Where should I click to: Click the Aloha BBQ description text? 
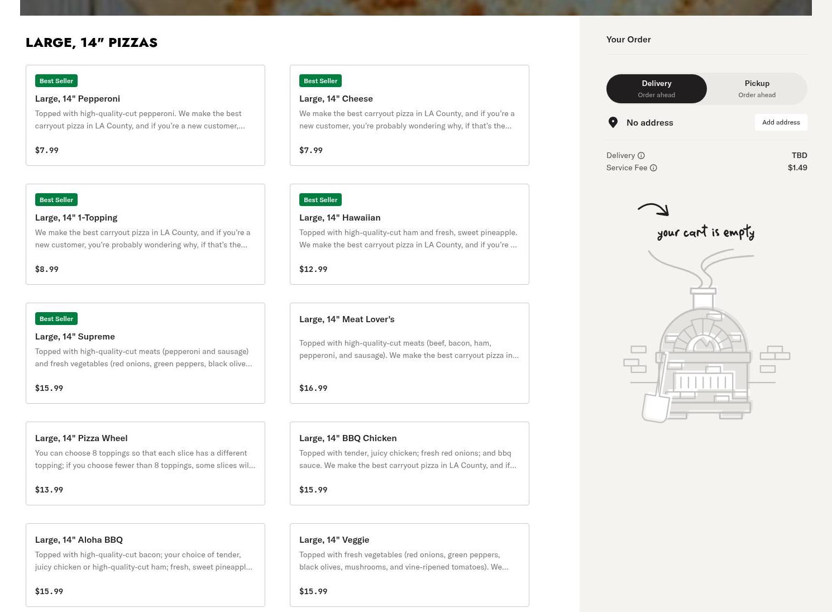(x=144, y=561)
